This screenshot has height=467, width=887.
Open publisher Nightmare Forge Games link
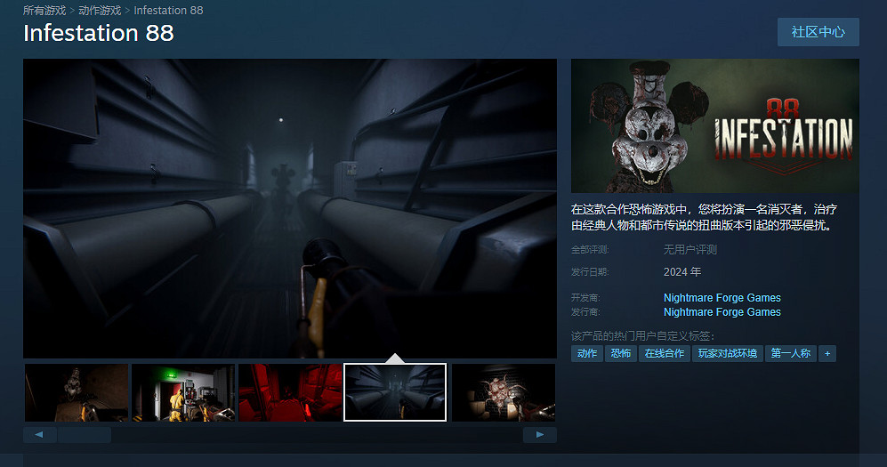(x=722, y=312)
